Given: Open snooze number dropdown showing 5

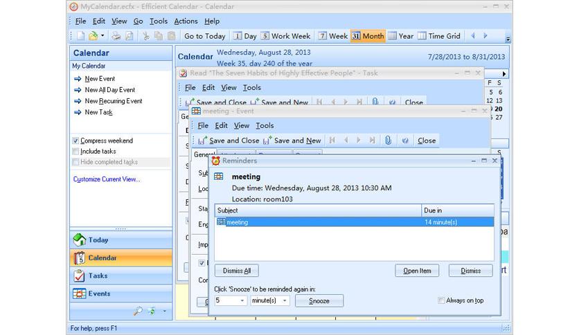Looking at the screenshot, I should tap(242, 300).
